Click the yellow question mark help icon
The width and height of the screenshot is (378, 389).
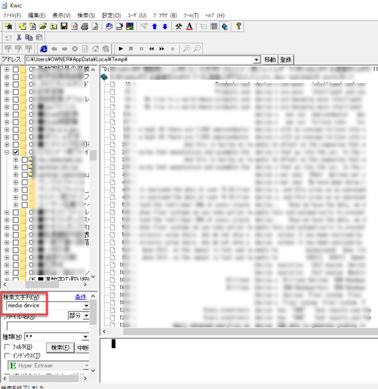[x=238, y=26]
